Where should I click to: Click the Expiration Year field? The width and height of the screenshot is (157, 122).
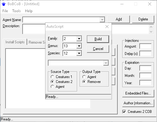145,83
